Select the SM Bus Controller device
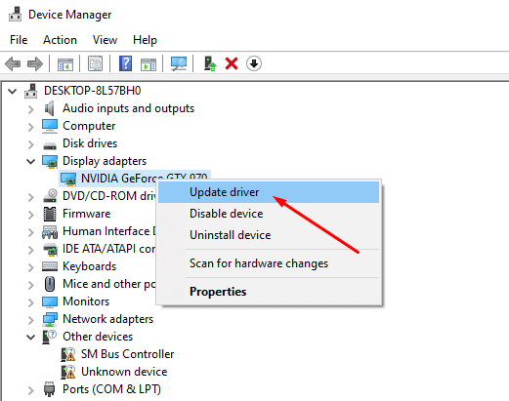Image resolution: width=509 pixels, height=401 pixels. pyautogui.click(x=127, y=354)
